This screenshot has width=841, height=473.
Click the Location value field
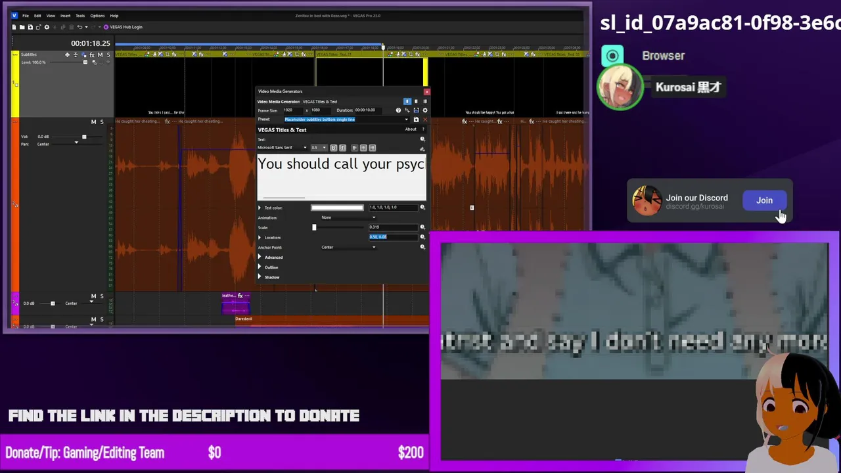(x=393, y=237)
